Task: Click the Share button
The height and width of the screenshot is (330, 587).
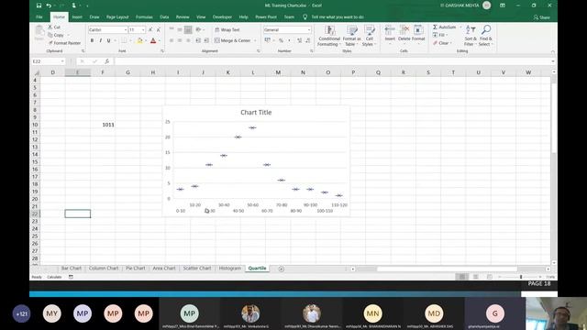Action: tap(542, 17)
